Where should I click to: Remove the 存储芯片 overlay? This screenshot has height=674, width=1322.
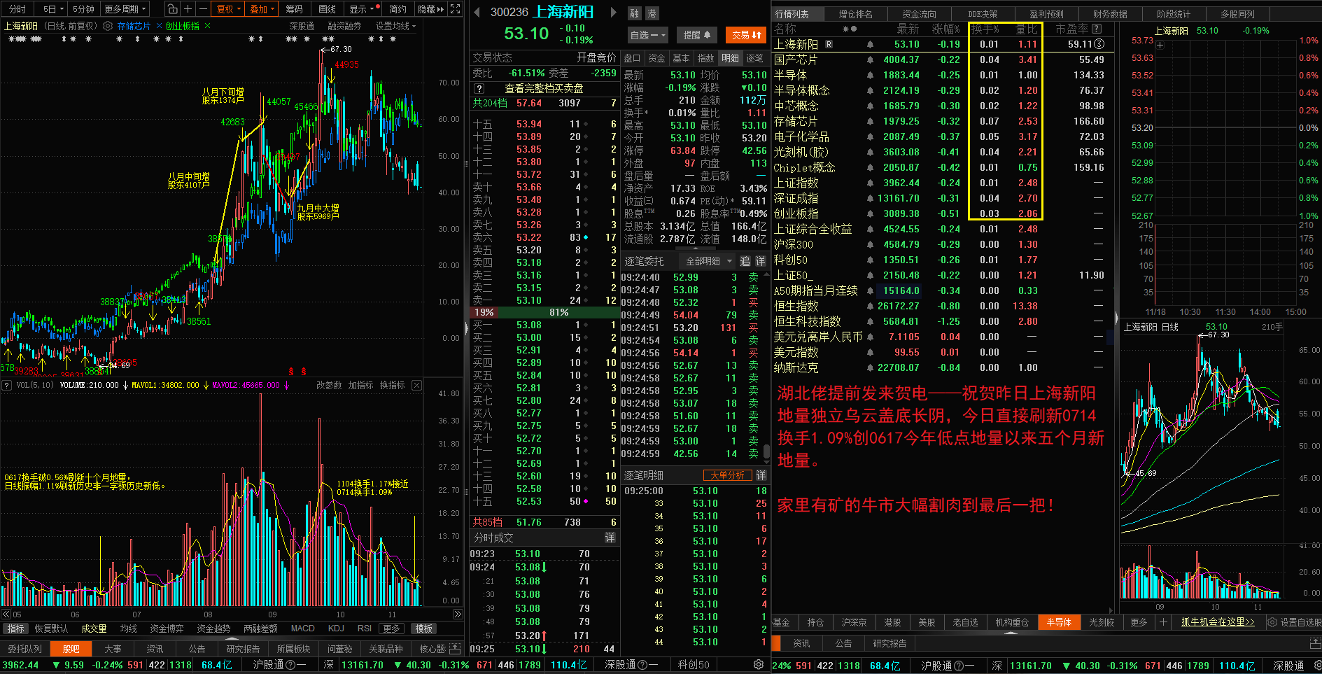click(159, 26)
